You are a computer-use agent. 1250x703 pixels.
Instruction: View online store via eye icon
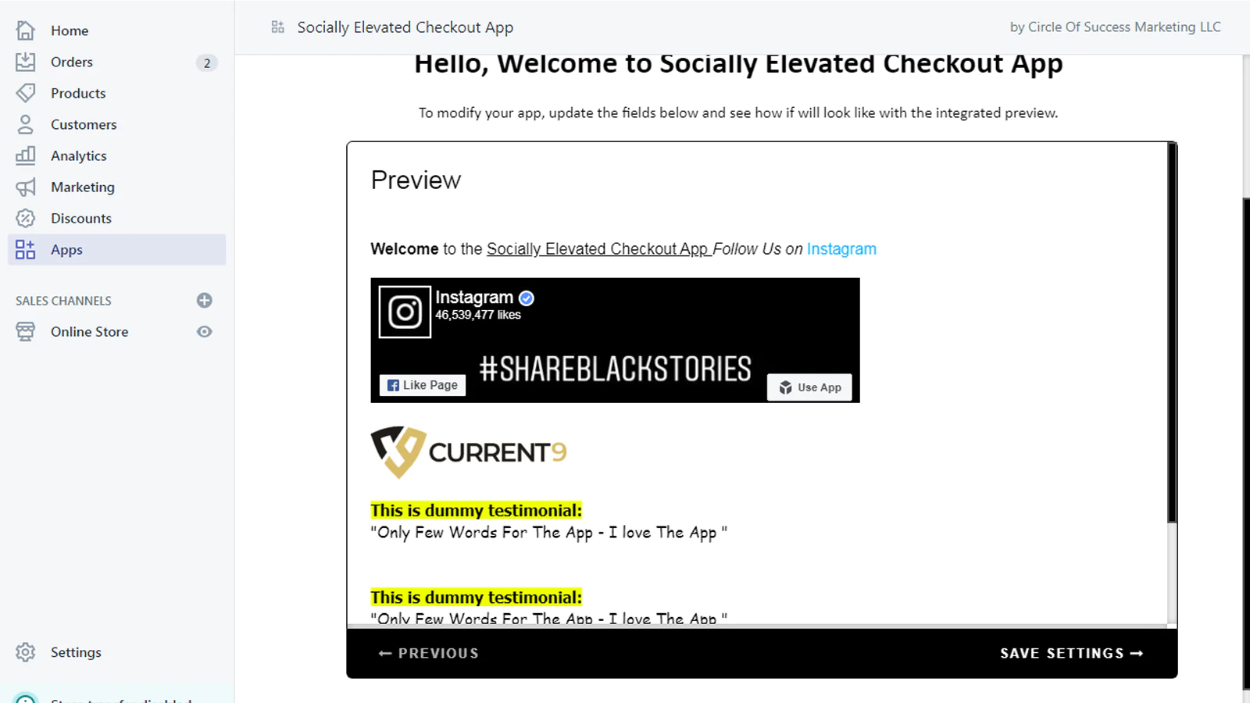click(205, 331)
